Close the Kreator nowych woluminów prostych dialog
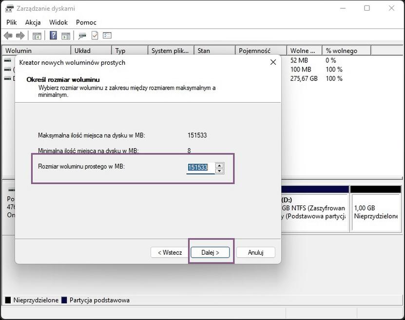405x320 pixels. tap(273, 62)
